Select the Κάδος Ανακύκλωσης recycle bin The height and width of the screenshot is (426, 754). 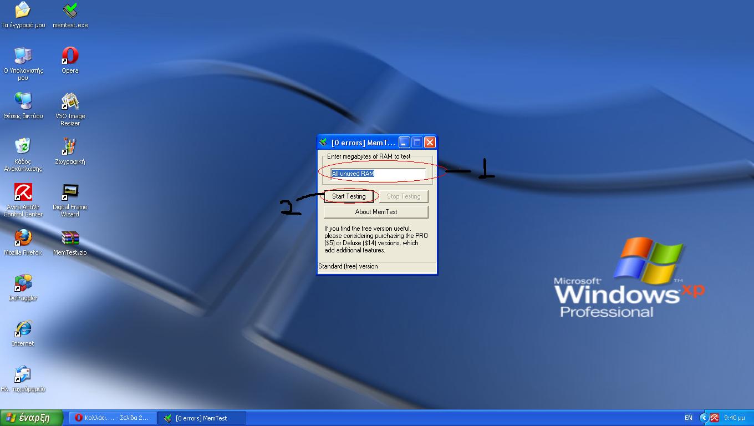pyautogui.click(x=23, y=155)
